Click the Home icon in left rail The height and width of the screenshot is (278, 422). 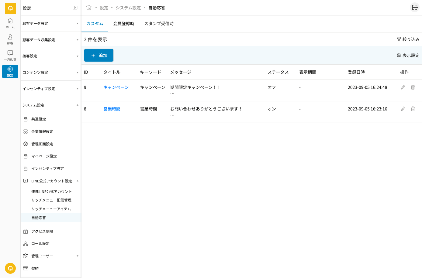click(x=10, y=23)
